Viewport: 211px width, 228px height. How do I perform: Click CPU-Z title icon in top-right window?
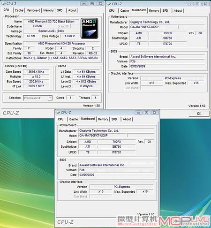click(x=109, y=4)
